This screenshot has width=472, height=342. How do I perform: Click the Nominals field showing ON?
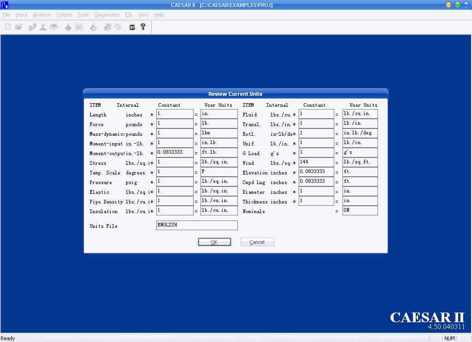(360, 210)
